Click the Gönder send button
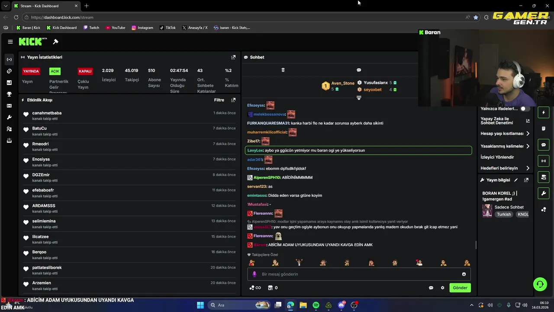554x312 pixels. pos(460,288)
